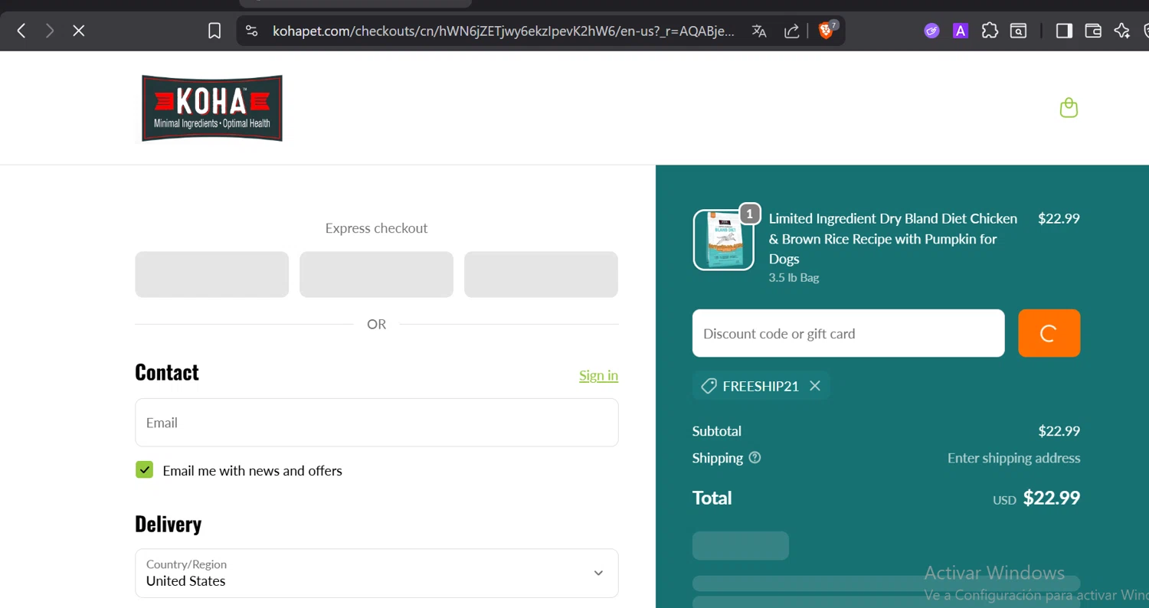1149x608 pixels.
Task: Click the Delivery heading
Action: tap(169, 524)
